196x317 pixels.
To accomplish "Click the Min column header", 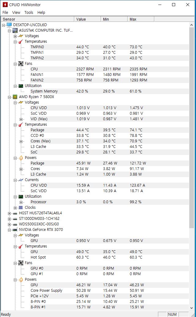I will [x=114, y=19].
